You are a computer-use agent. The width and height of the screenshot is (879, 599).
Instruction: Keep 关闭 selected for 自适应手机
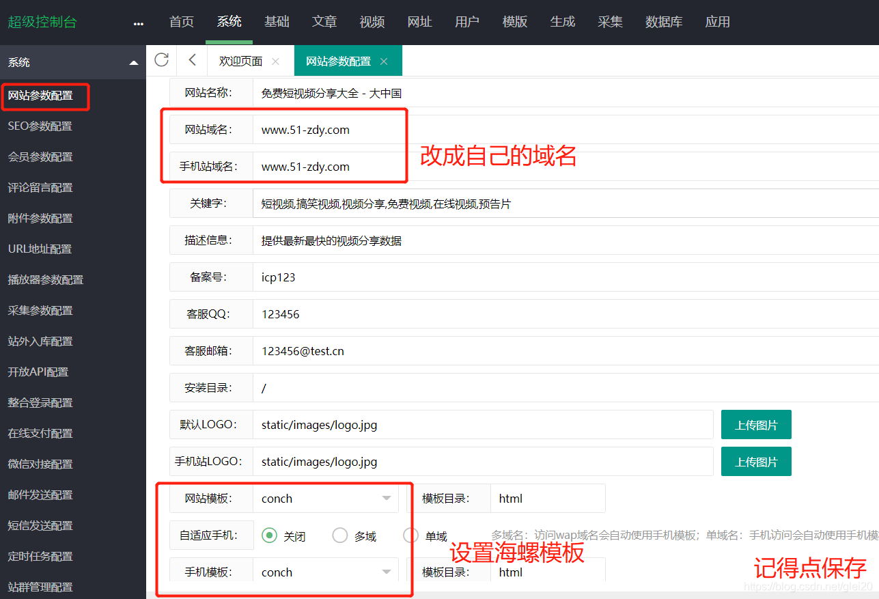pos(271,535)
